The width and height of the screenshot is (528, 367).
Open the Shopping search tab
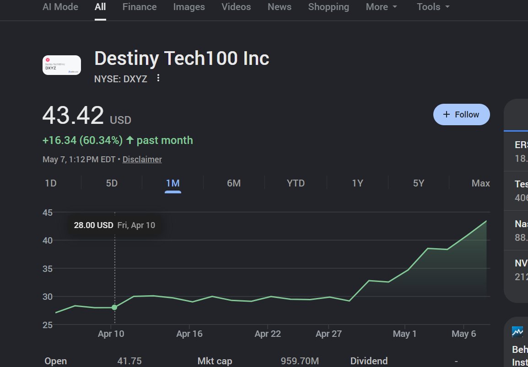click(x=329, y=7)
